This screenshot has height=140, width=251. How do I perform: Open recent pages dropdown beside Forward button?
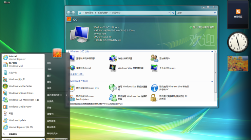[x=77, y=13]
